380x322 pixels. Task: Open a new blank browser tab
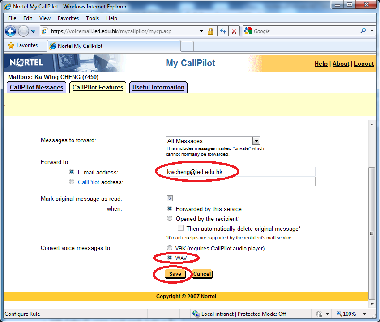[187, 46]
